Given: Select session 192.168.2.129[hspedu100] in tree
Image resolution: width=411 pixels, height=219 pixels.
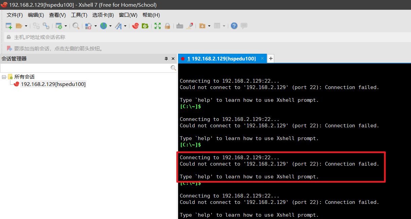Looking at the screenshot, I should pyautogui.click(x=53, y=84).
